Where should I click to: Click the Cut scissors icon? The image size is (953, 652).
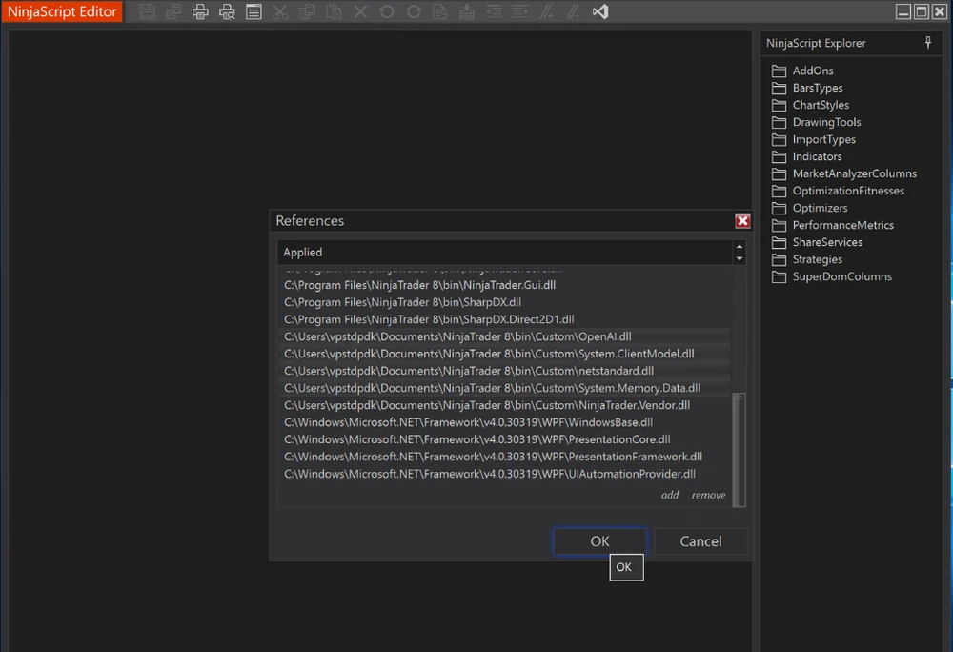(280, 11)
